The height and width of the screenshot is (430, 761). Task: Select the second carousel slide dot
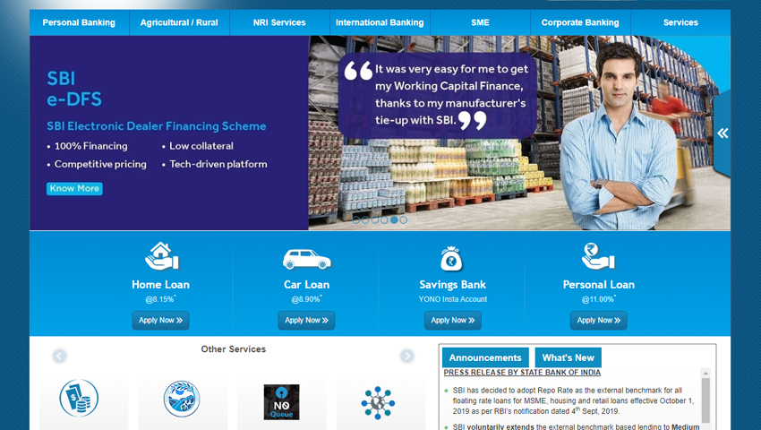pos(365,219)
